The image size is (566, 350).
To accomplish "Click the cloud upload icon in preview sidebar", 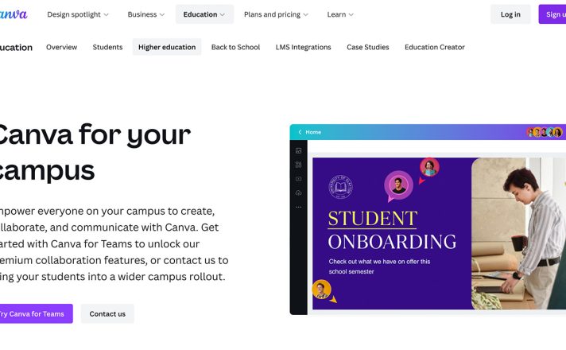I will point(299,192).
